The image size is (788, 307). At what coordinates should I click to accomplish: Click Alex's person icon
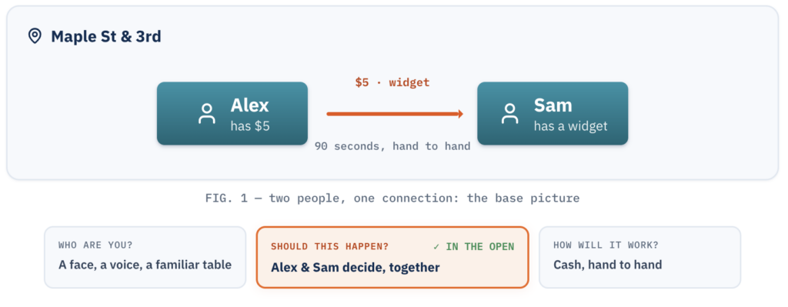(x=206, y=114)
